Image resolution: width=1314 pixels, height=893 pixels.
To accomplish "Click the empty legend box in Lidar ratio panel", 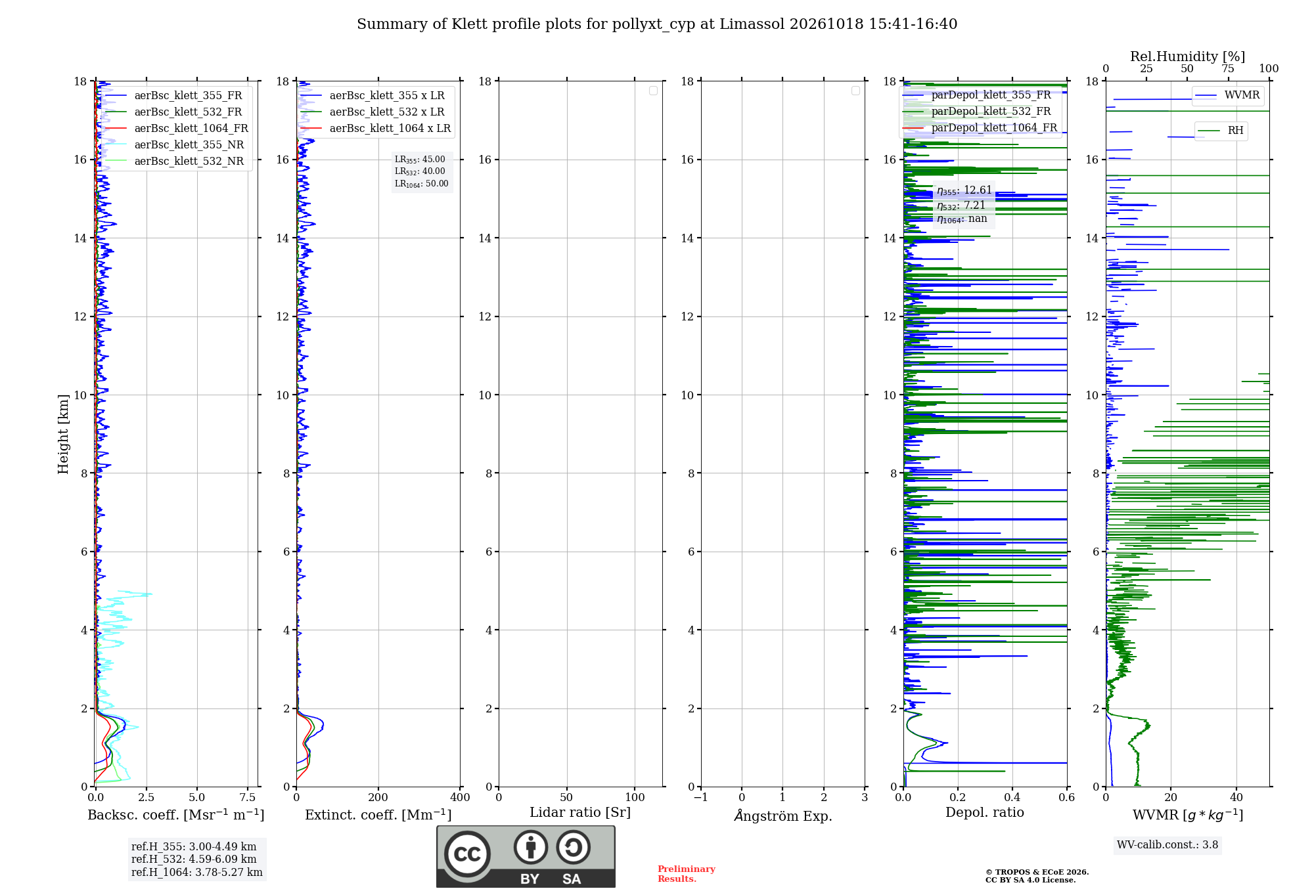I will (653, 91).
